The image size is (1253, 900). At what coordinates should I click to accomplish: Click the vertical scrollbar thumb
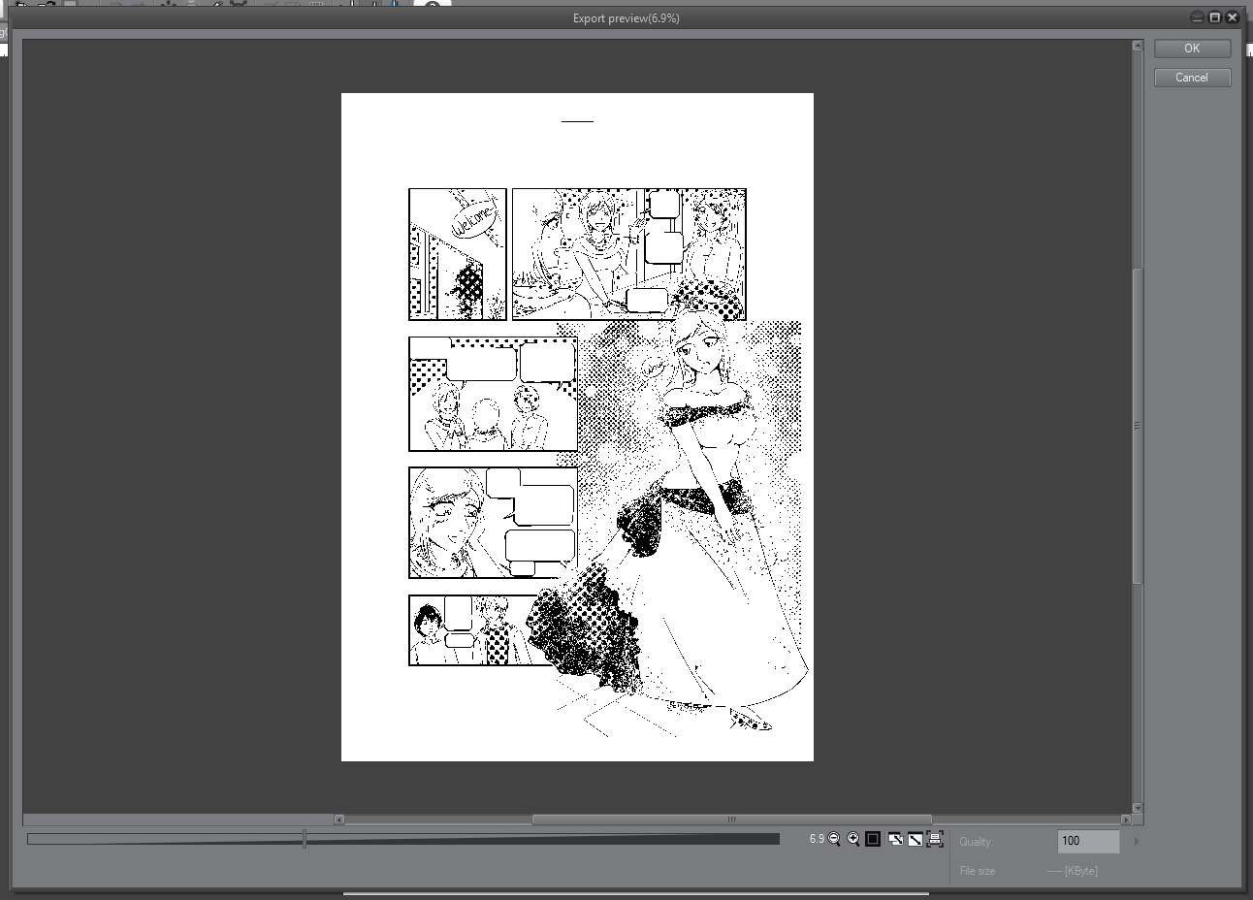1138,425
